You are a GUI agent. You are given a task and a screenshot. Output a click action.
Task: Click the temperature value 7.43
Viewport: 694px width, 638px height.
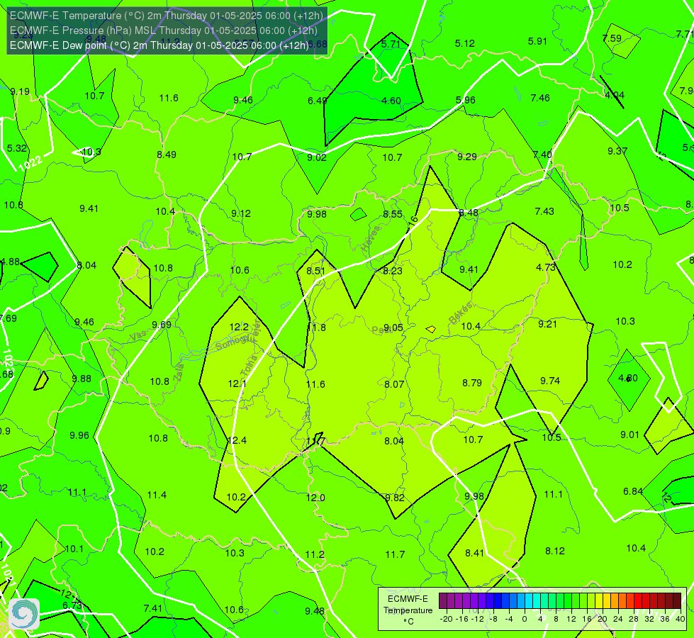544,211
